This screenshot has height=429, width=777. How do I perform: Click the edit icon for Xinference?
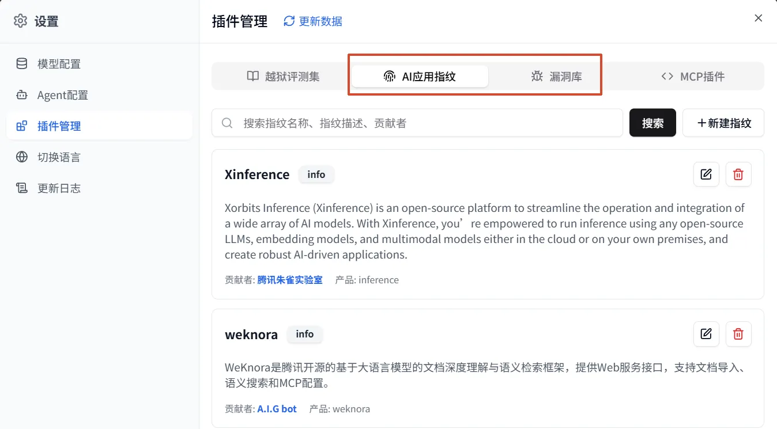pyautogui.click(x=706, y=174)
